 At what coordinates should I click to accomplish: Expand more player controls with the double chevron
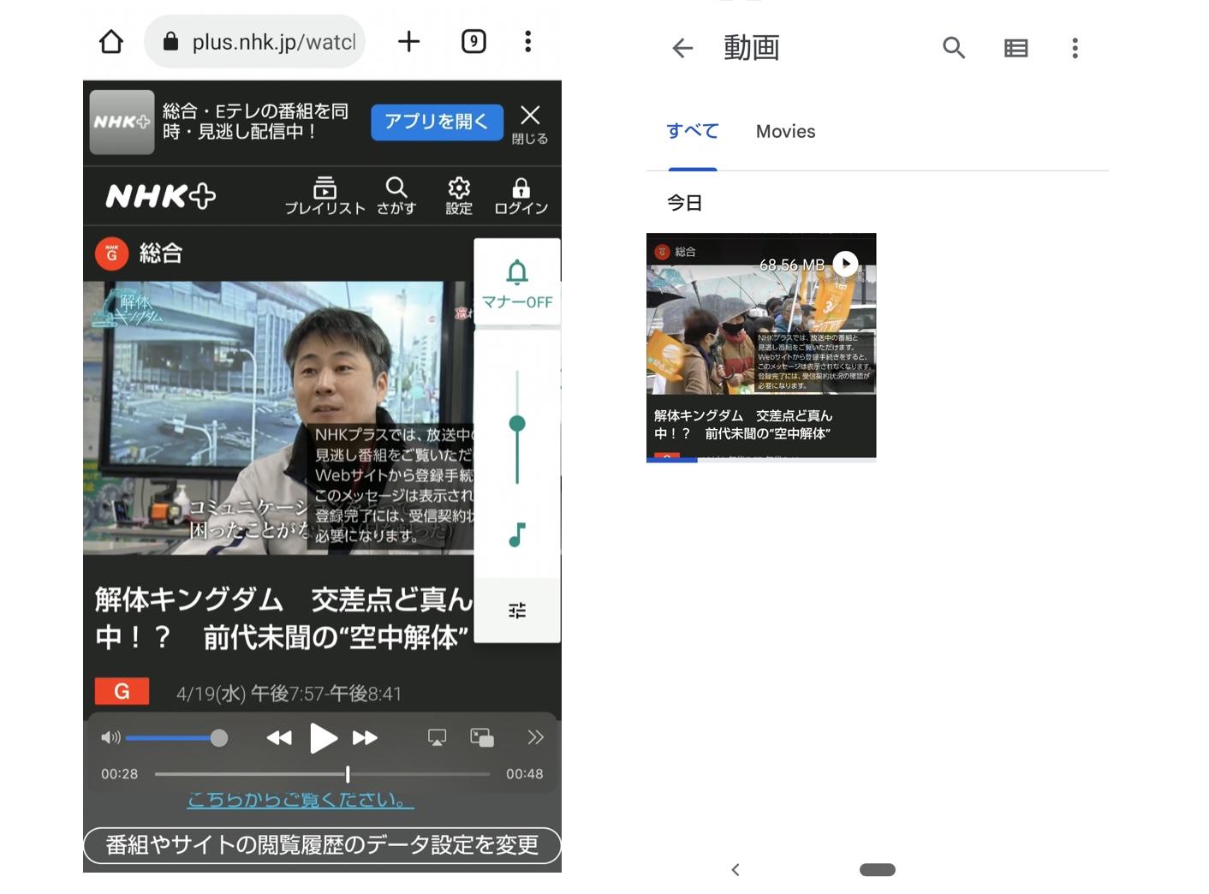tap(535, 737)
